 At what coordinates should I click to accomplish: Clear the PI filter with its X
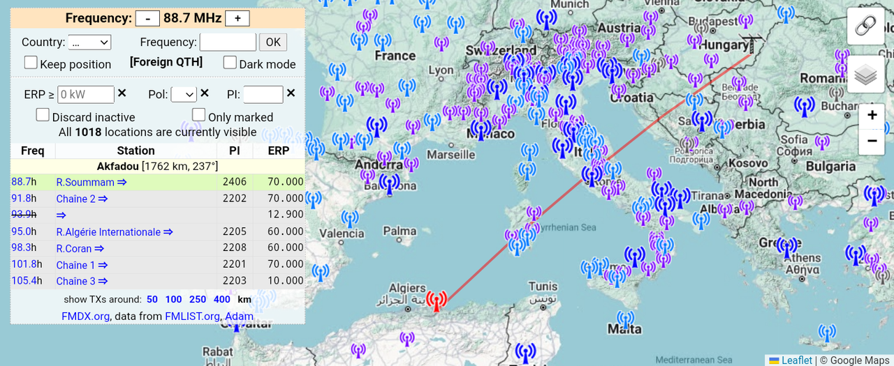tap(291, 93)
